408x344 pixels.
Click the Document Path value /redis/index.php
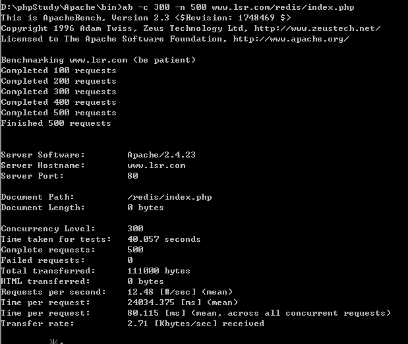pos(169,197)
